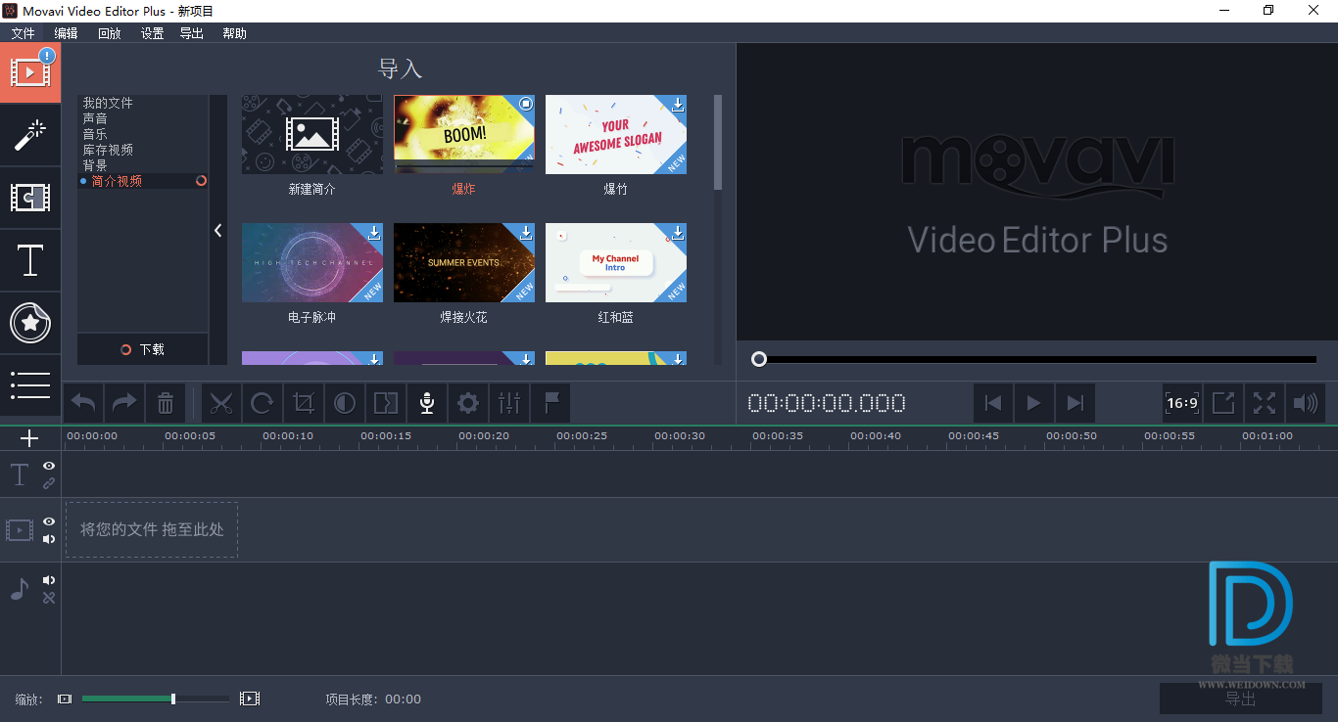Download the 爆竹 intro template
Screen dimensions: 1338x722
tap(678, 104)
